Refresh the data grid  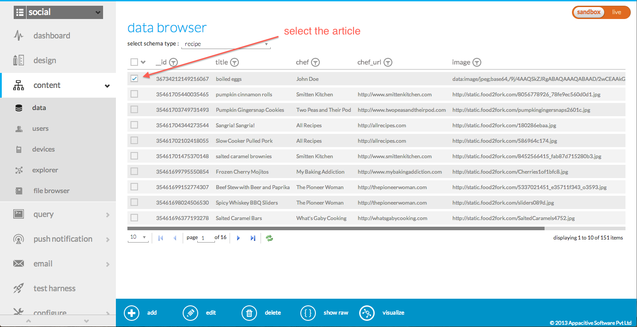pos(269,238)
